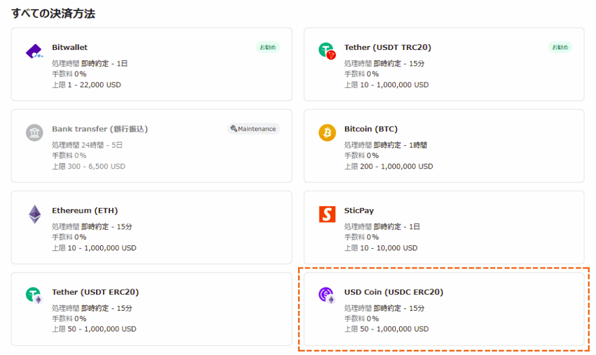Image resolution: width=596 pixels, height=355 pixels.
Task: Click the grey bank building icon
Action: pyautogui.click(x=34, y=132)
